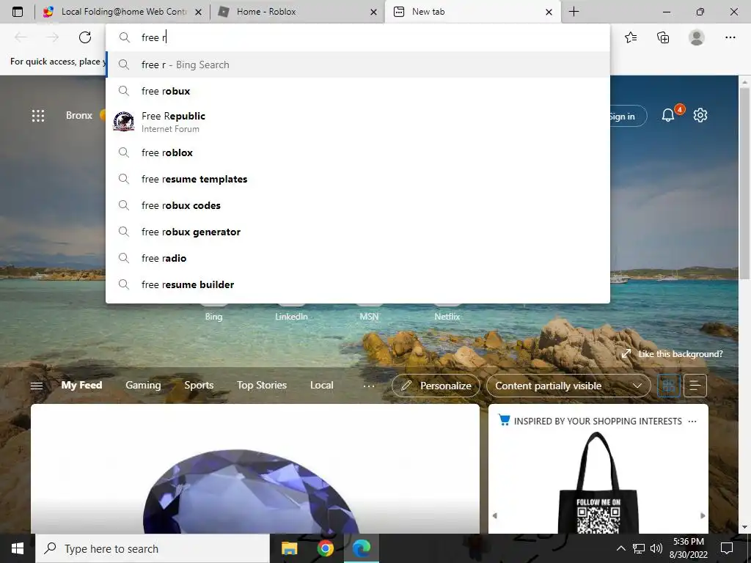
Task: Select the 'free radio' suggestion
Action: (x=358, y=258)
